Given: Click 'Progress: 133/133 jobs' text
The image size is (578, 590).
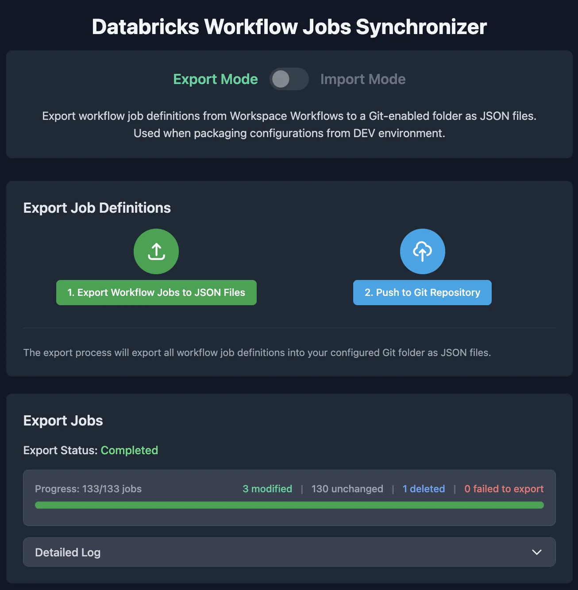Looking at the screenshot, I should tap(89, 489).
